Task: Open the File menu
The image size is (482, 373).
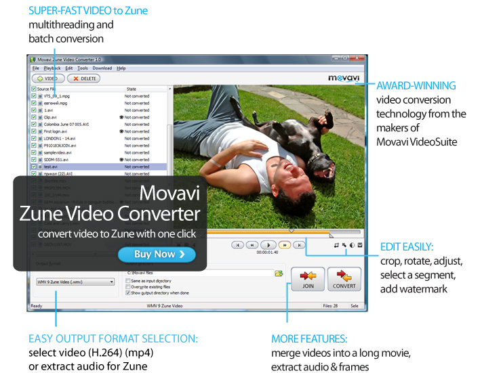Action: pyautogui.click(x=36, y=68)
